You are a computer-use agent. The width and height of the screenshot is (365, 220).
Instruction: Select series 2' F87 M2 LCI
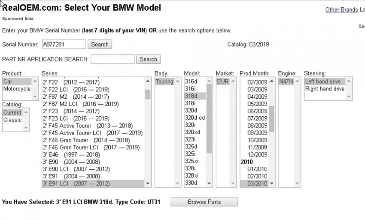point(93,104)
